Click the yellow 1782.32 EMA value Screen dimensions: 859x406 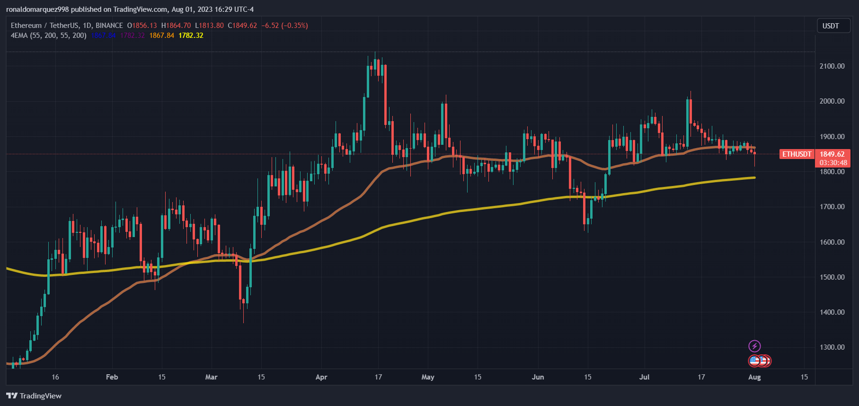[x=191, y=35]
